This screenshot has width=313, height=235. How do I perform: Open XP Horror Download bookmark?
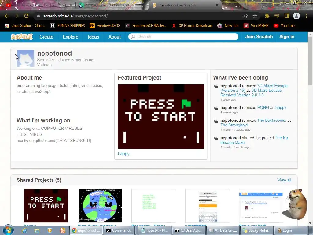point(192,26)
